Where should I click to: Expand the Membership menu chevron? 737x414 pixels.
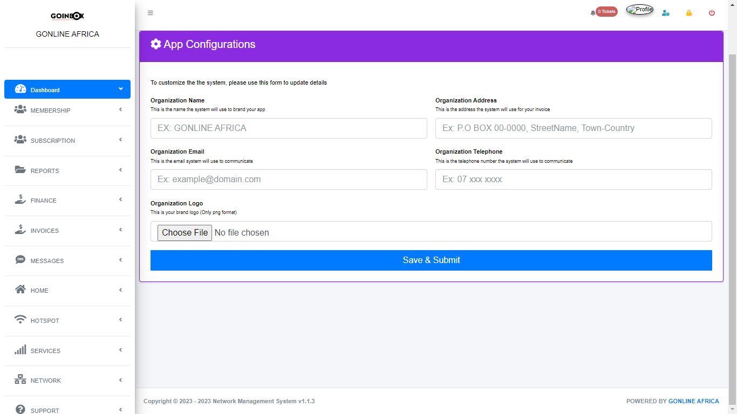(x=120, y=109)
